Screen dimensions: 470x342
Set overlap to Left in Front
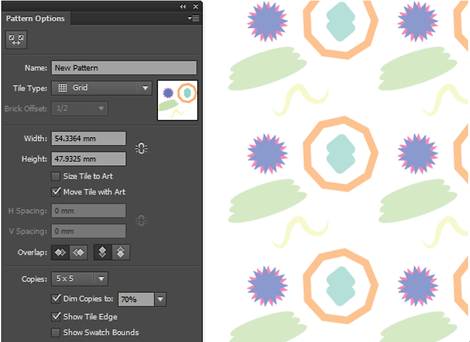(x=60, y=253)
